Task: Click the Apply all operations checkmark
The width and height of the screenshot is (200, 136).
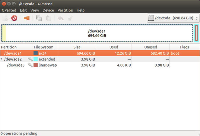Action: click(x=70, y=18)
